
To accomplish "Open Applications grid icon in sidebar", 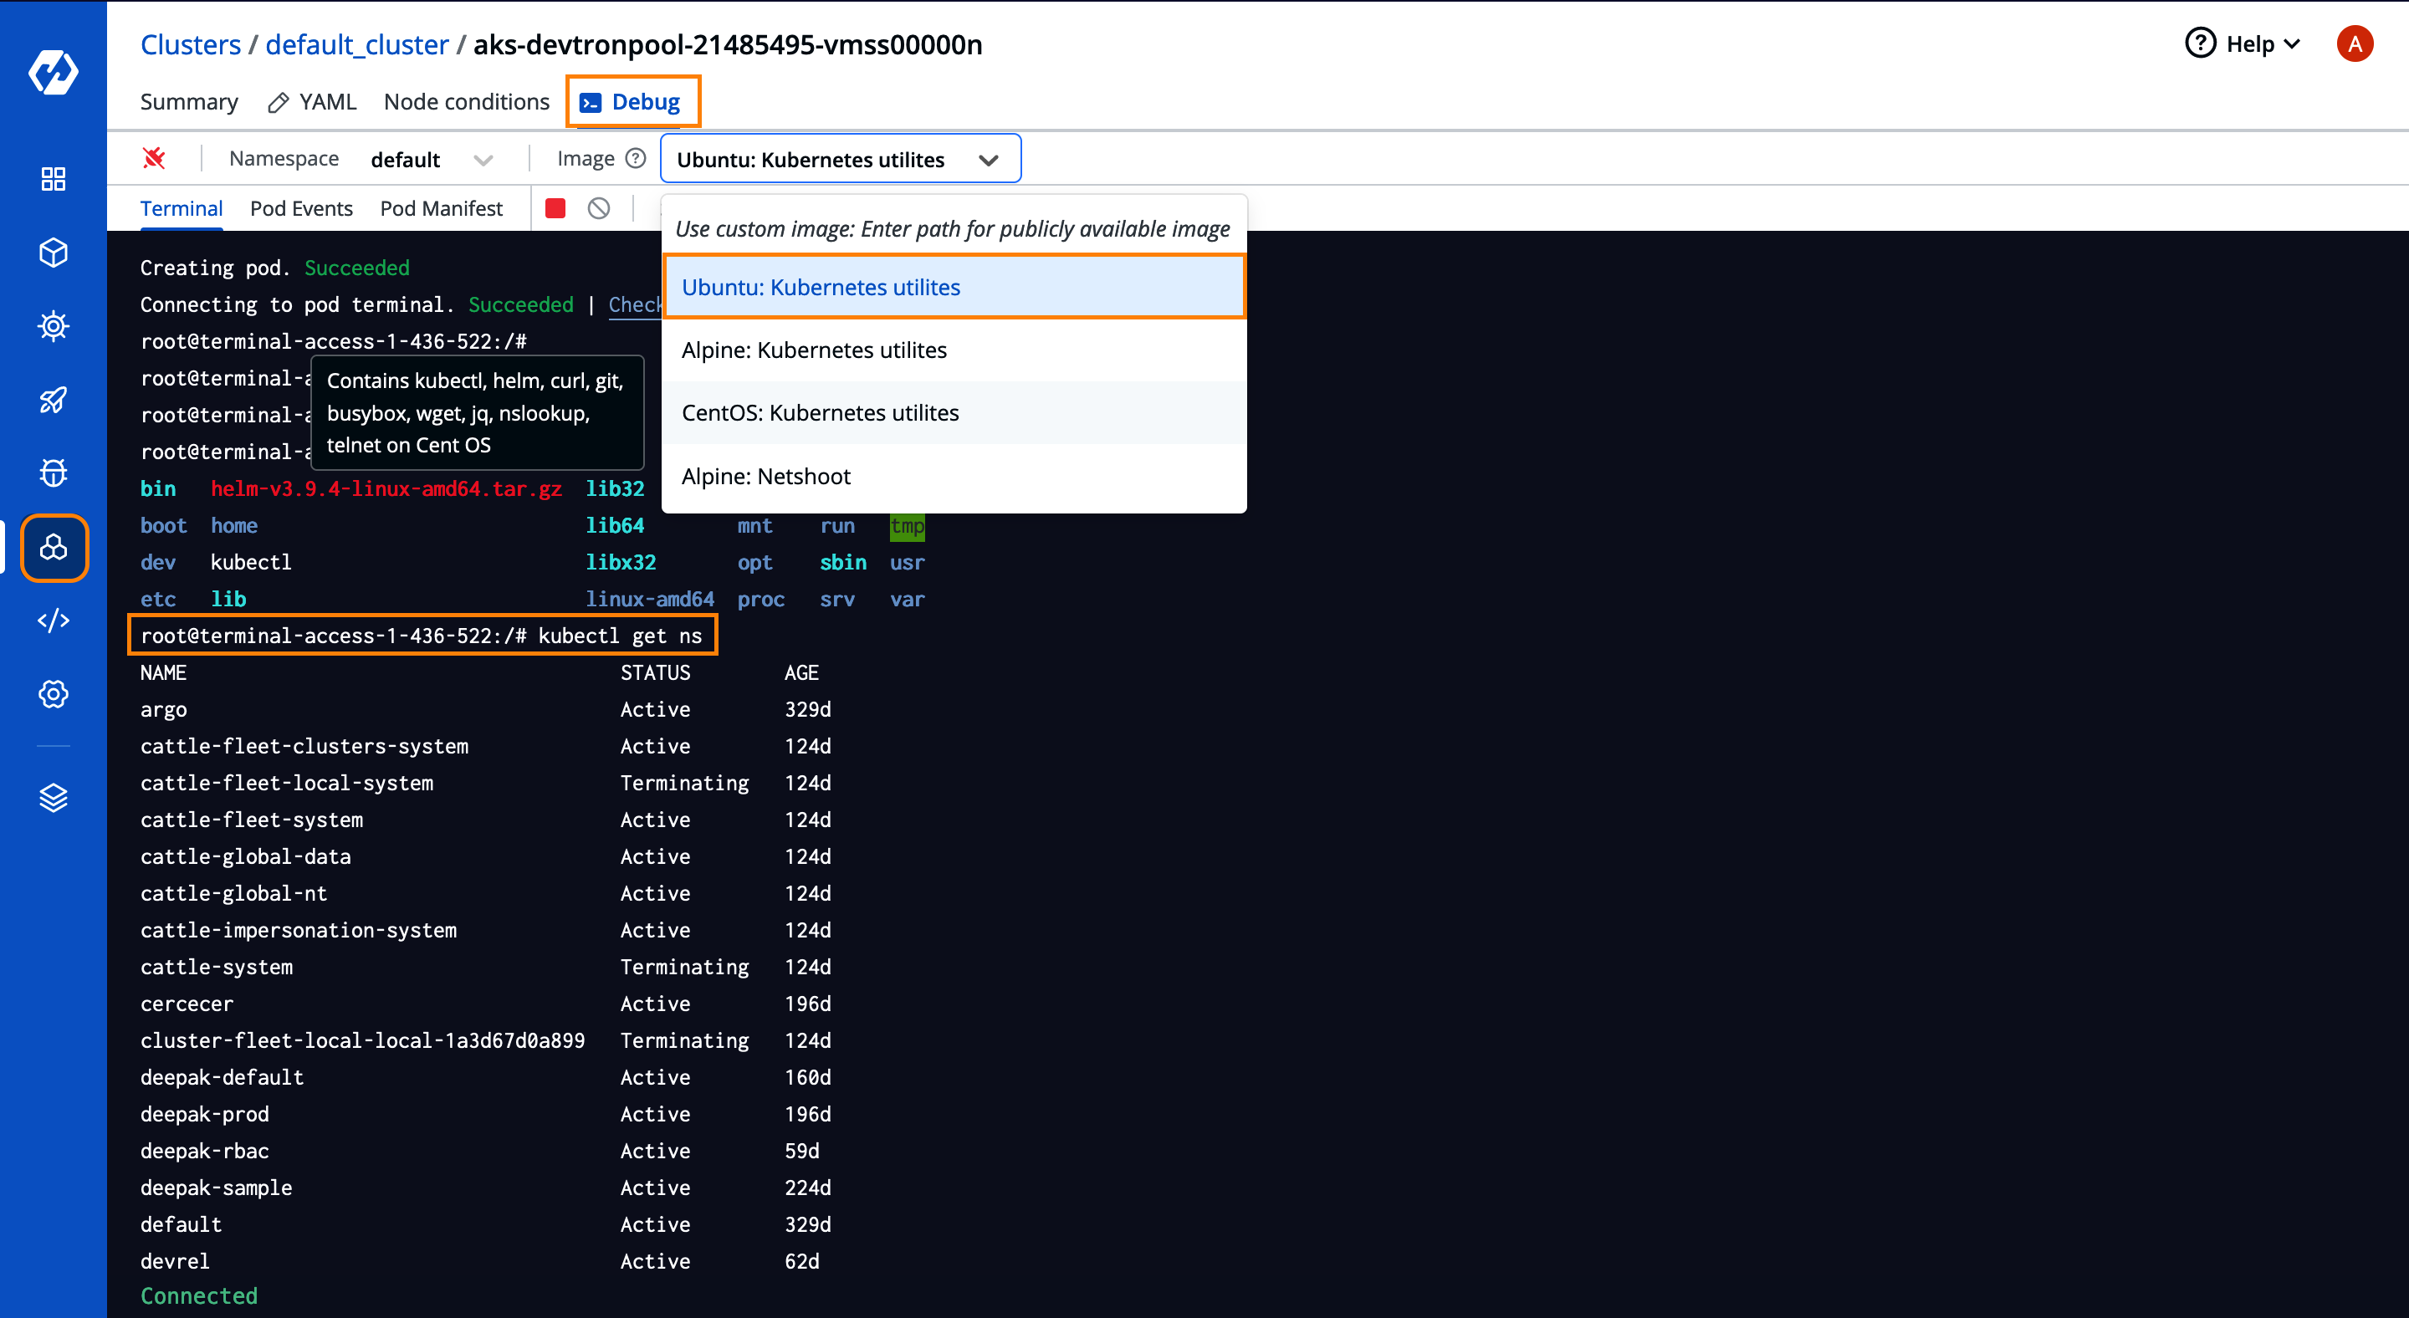I will (x=54, y=178).
